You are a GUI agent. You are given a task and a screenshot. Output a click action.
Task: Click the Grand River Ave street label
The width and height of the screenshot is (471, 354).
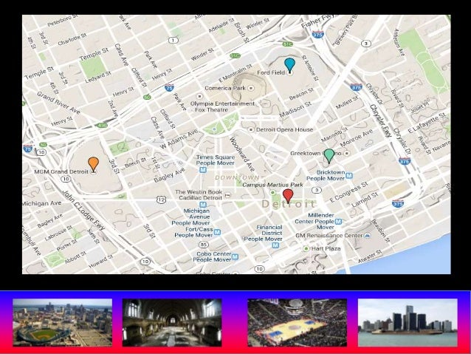(58, 103)
